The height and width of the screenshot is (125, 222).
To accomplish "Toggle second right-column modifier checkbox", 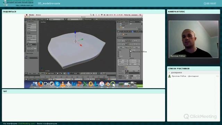I will 130,54.
